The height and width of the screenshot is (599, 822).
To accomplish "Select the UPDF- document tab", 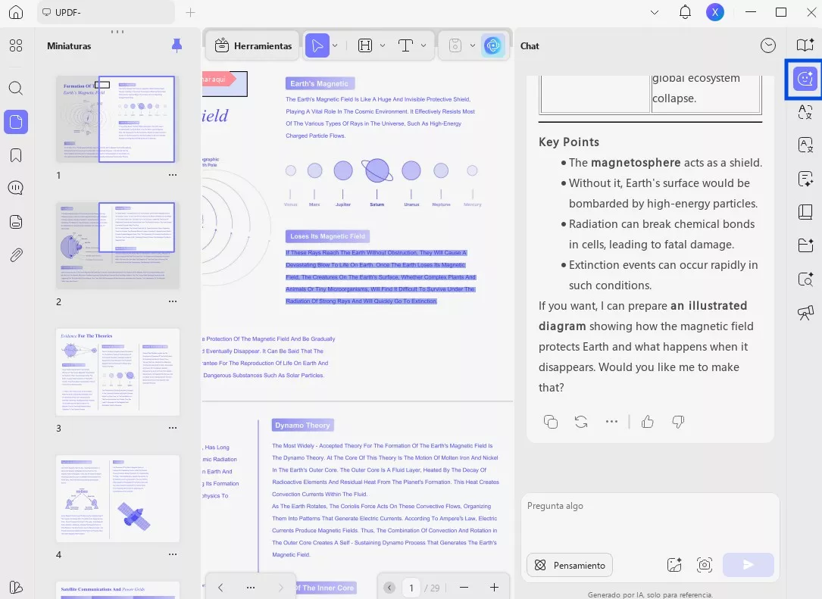I will pos(105,12).
